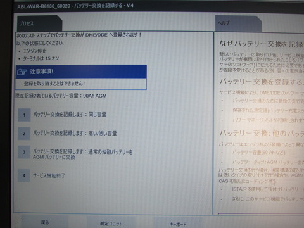Click the line about DME/DDE registration
The height and width of the screenshot is (228, 304).
pos(79,35)
